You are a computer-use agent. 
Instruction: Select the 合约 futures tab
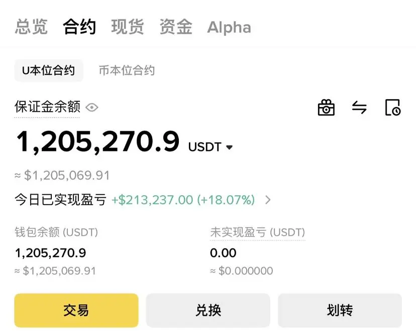[79, 27]
